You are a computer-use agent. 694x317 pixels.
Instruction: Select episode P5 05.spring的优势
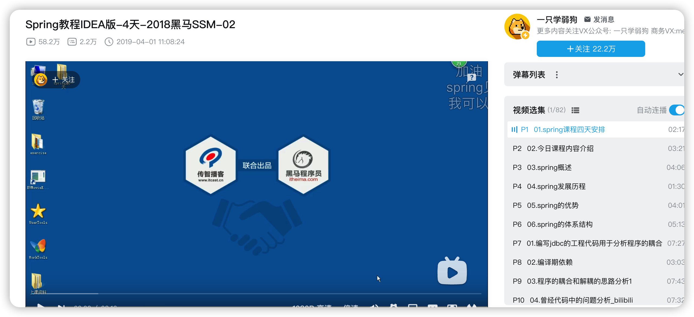coord(596,205)
